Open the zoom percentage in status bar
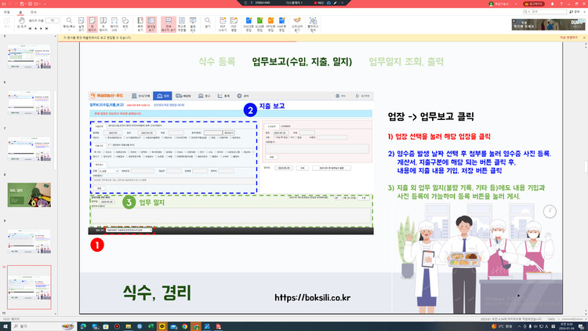Viewport: 588px width, 331px height. coord(551,319)
